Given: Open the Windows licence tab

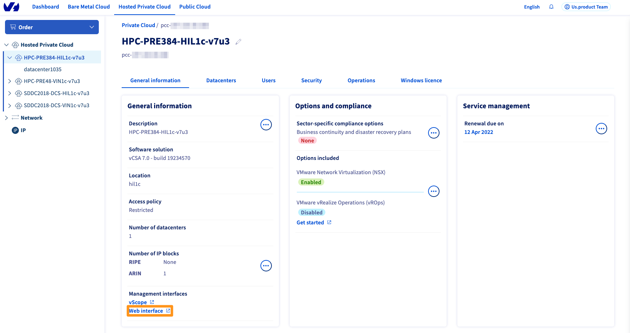Looking at the screenshot, I should [x=421, y=80].
